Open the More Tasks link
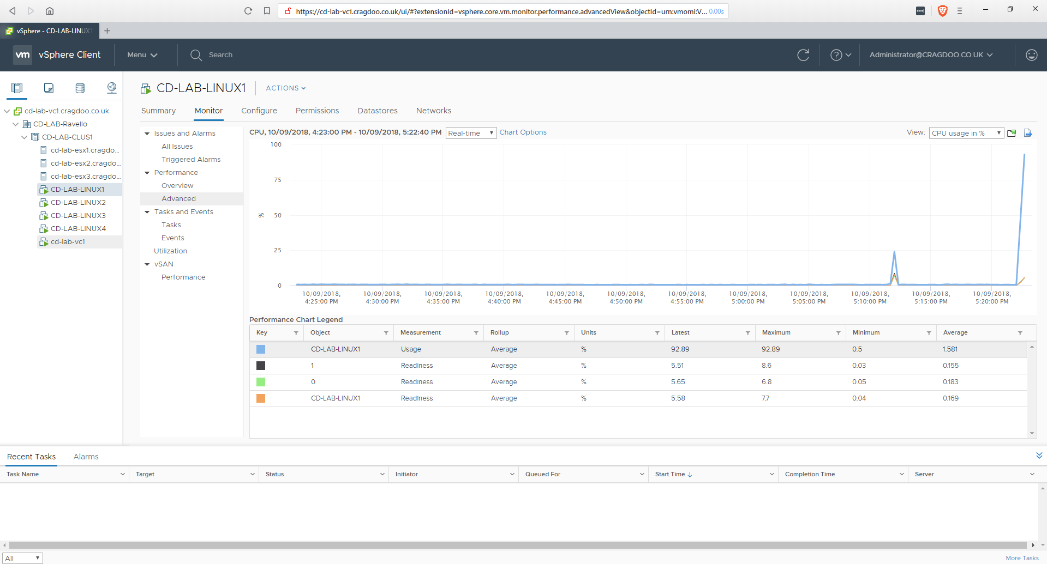The height and width of the screenshot is (564, 1047). pos(1022,558)
